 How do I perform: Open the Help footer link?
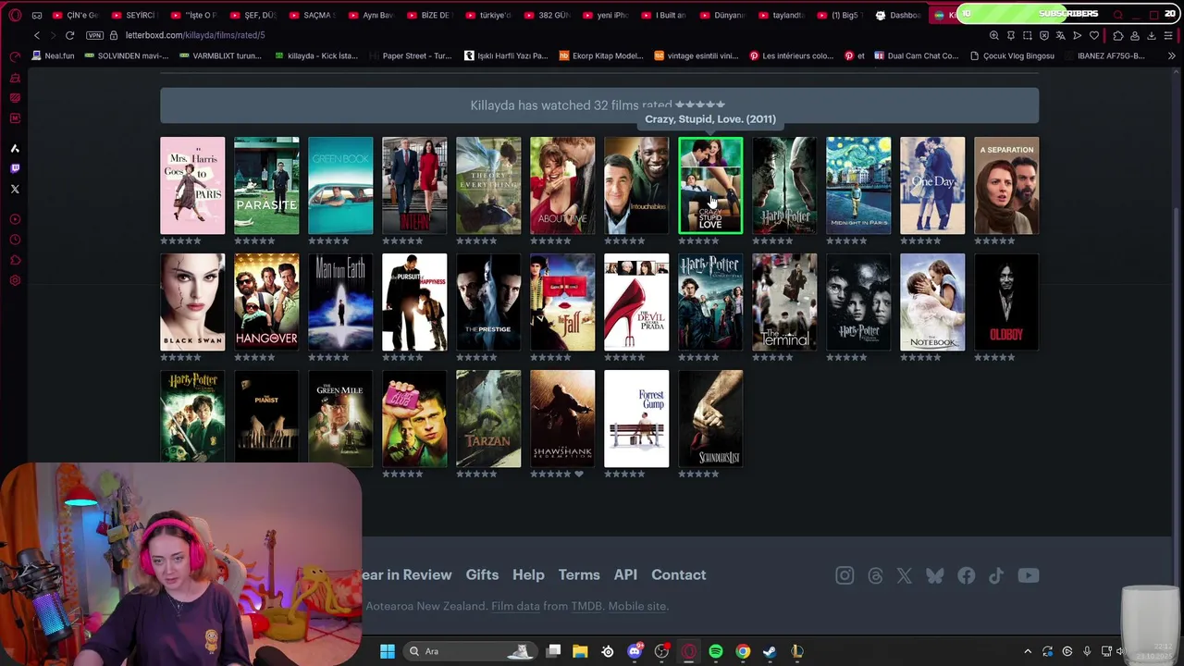(528, 574)
